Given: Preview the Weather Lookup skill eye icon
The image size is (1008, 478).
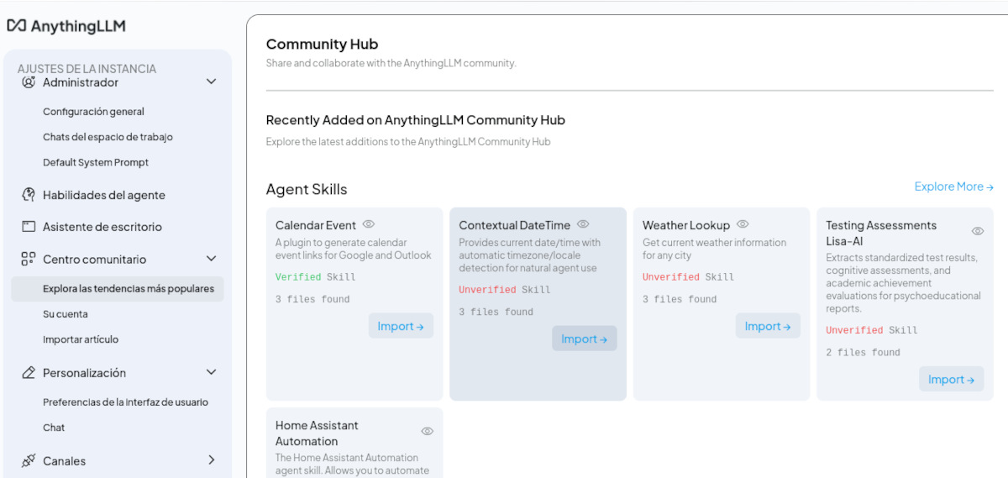Looking at the screenshot, I should [743, 224].
